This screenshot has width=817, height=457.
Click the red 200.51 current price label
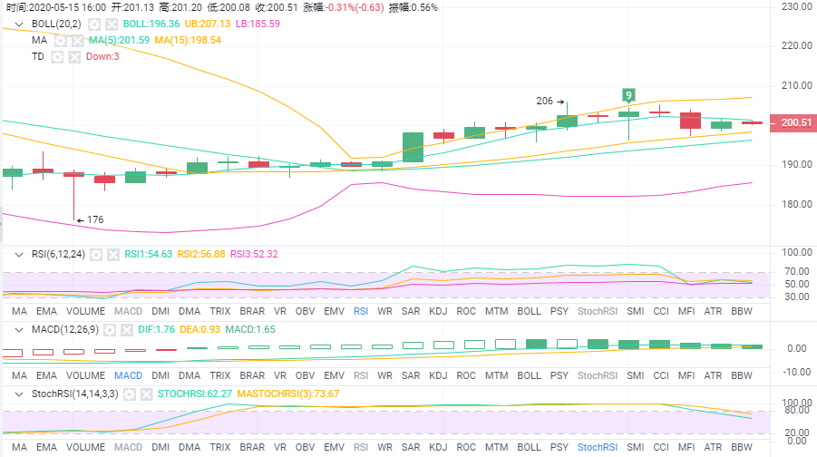click(793, 124)
